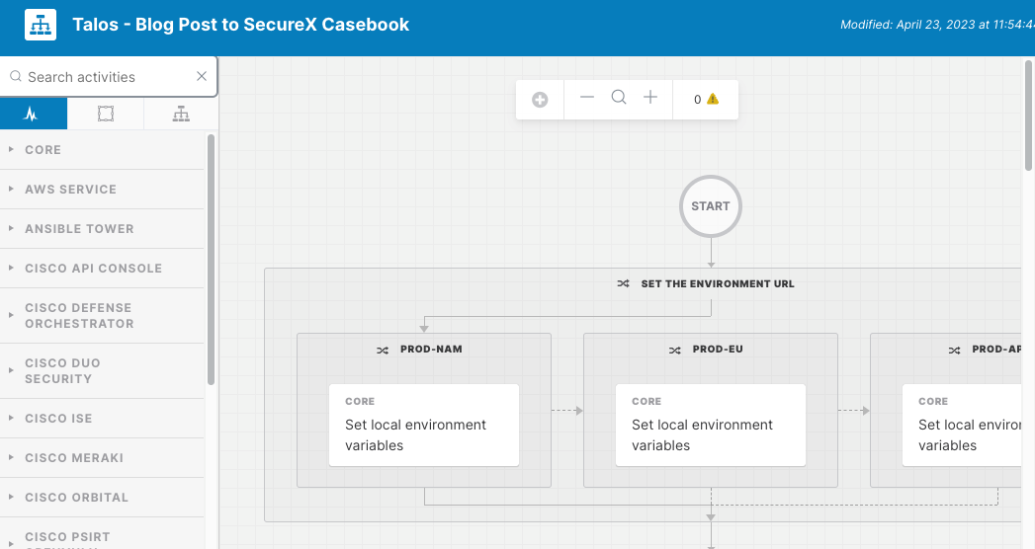Reset zoom using the magnifier icon
This screenshot has width=1035, height=549.
point(619,98)
